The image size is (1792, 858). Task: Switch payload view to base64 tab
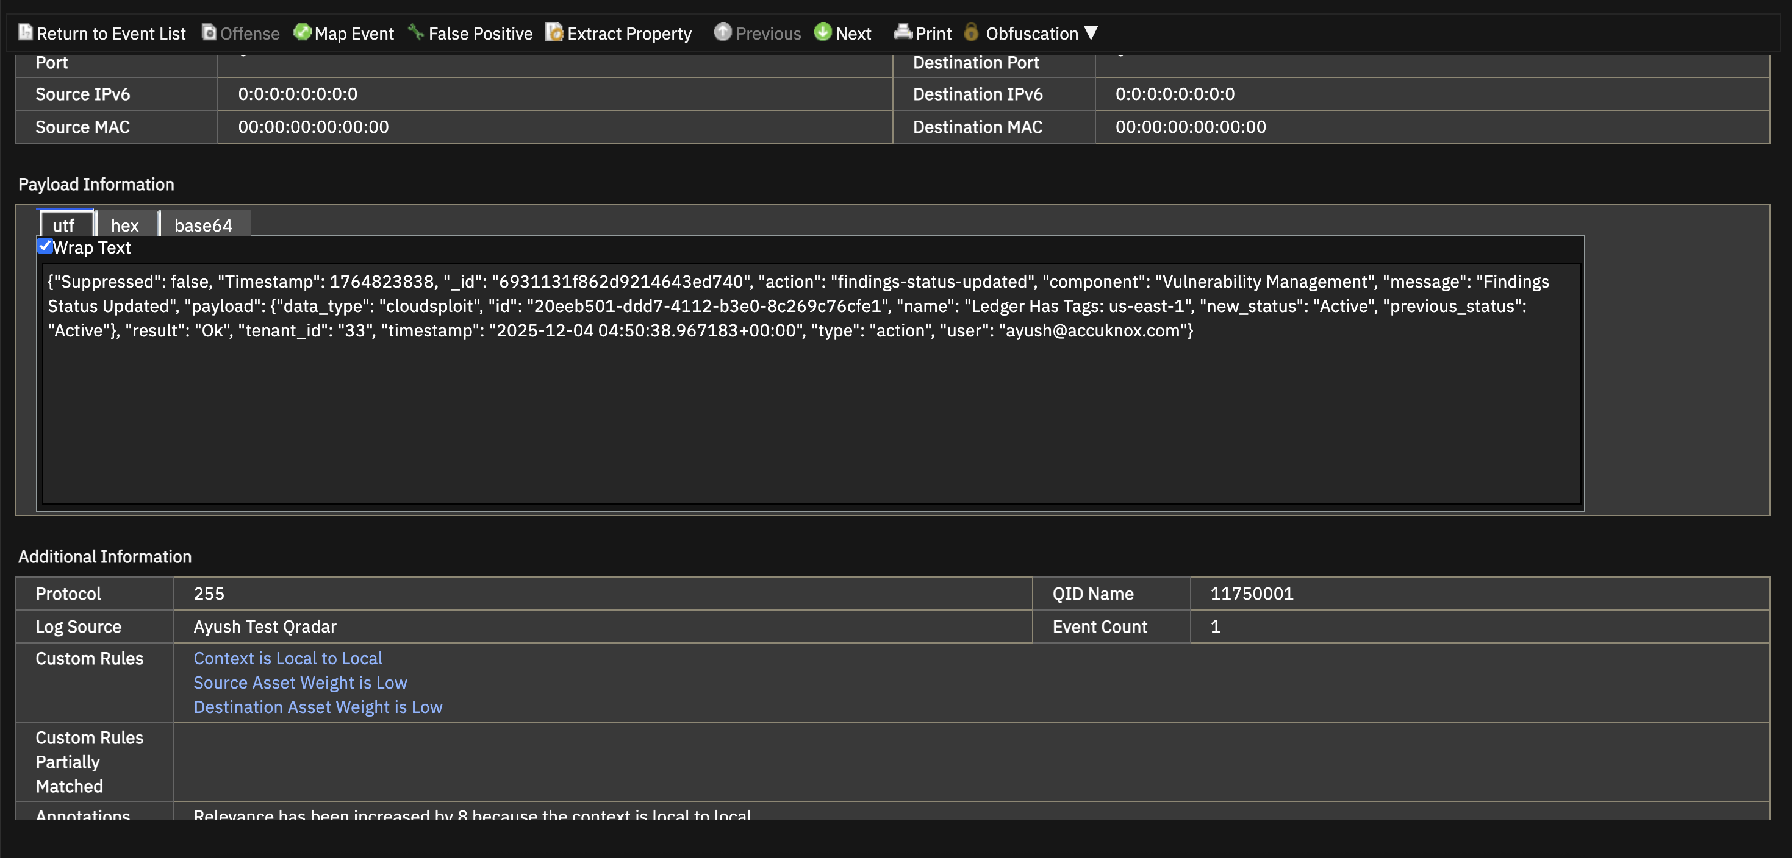(x=203, y=225)
